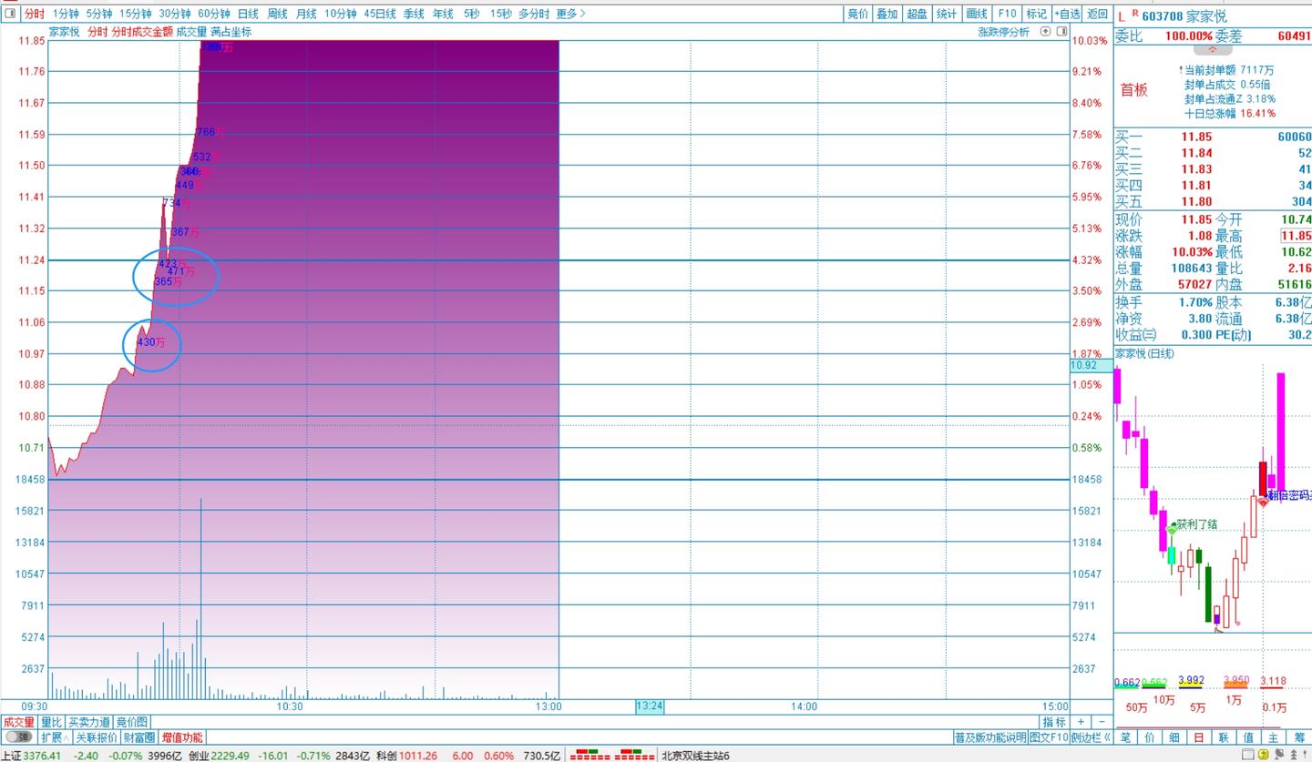Viewport: 1312px width, 762px height.
Task: Select the 多分时 multi-day view
Action: tap(534, 14)
